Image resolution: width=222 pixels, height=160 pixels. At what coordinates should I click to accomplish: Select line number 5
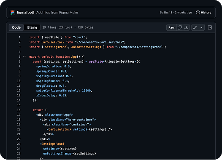coord(19,56)
